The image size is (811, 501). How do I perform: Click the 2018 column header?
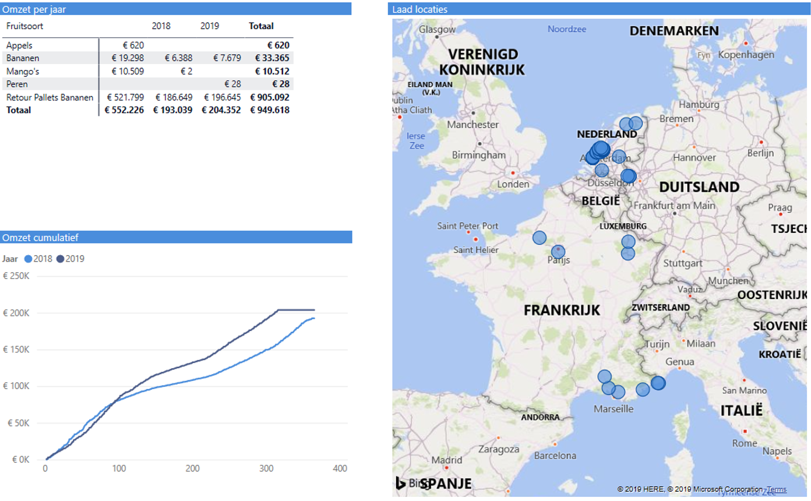161,26
